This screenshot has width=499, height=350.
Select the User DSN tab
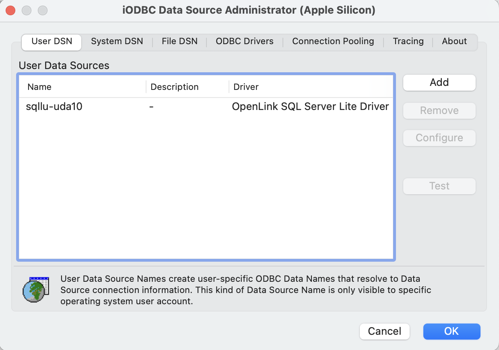(52, 41)
